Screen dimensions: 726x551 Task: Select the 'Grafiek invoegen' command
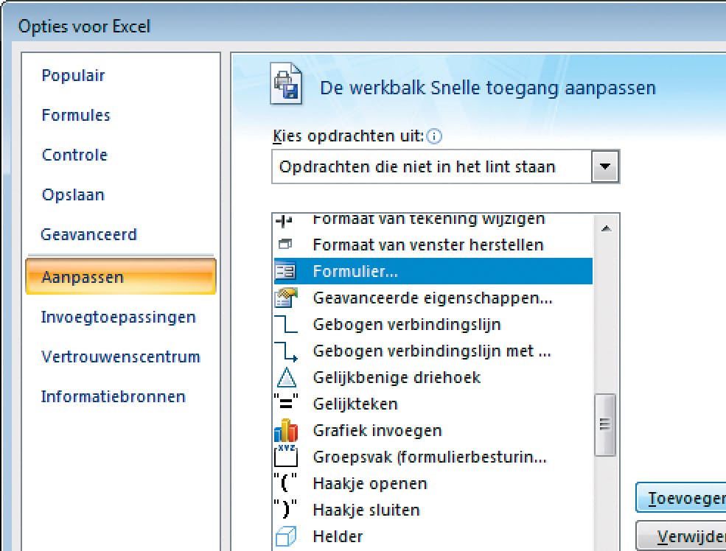433,430
